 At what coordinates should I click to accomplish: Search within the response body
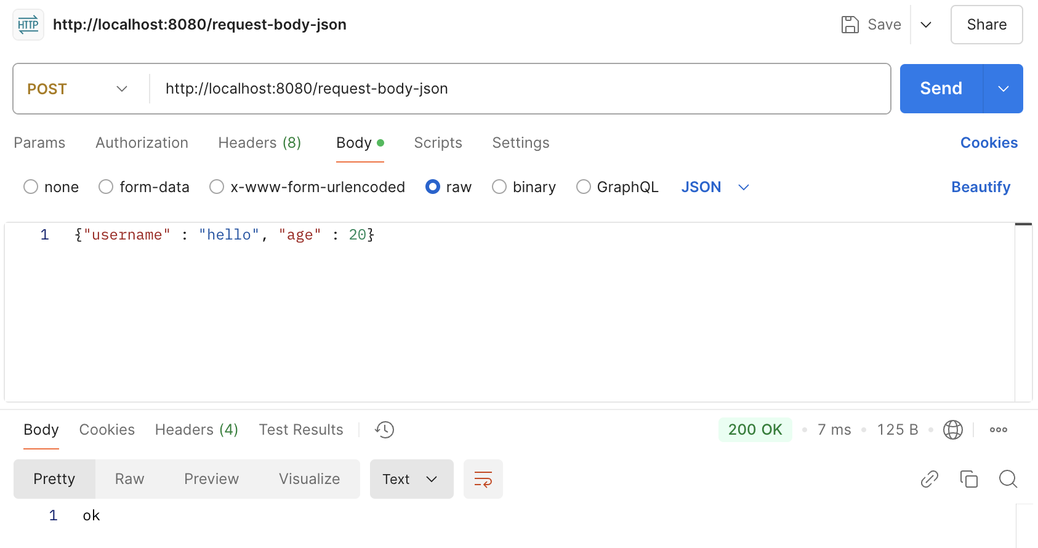1008,479
